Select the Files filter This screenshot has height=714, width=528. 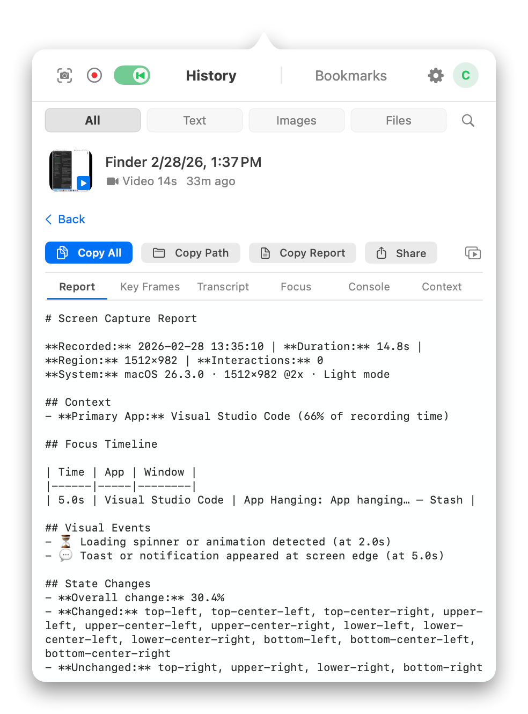[x=398, y=120]
